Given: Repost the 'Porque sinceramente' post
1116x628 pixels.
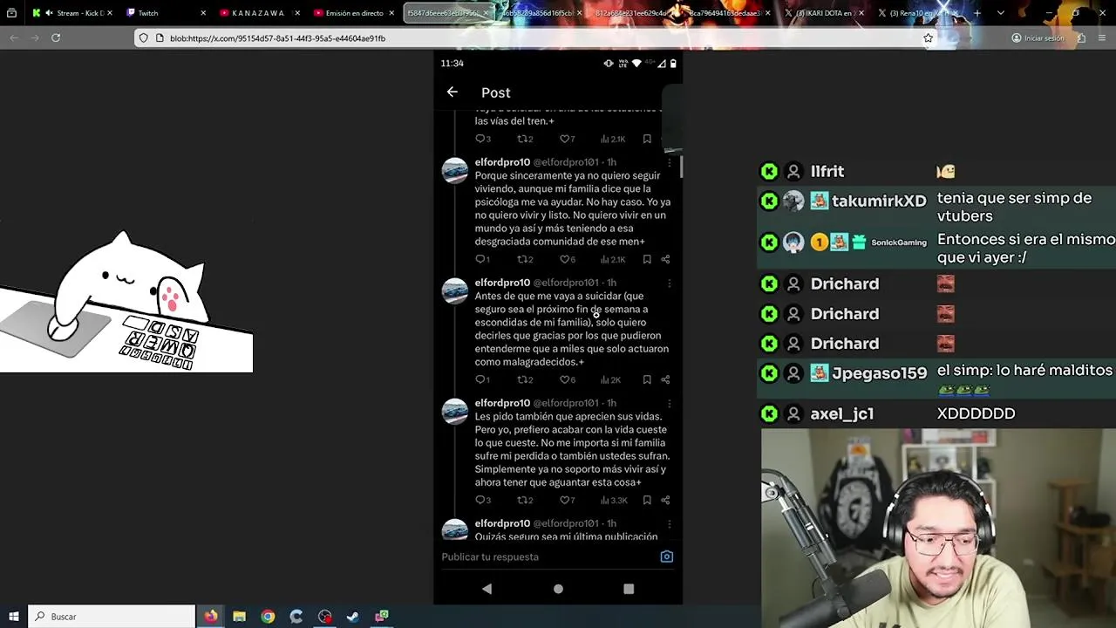Looking at the screenshot, I should (x=525, y=259).
